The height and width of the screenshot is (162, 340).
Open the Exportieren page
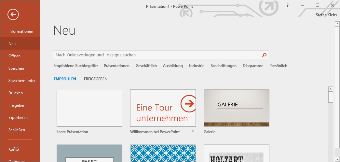pos(20,118)
